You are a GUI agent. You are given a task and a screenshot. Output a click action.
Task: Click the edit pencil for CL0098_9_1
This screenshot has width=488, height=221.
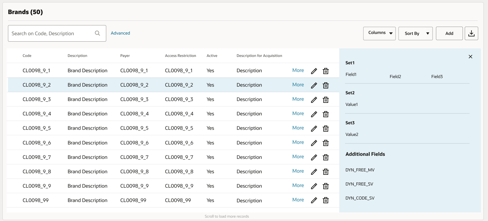(314, 71)
